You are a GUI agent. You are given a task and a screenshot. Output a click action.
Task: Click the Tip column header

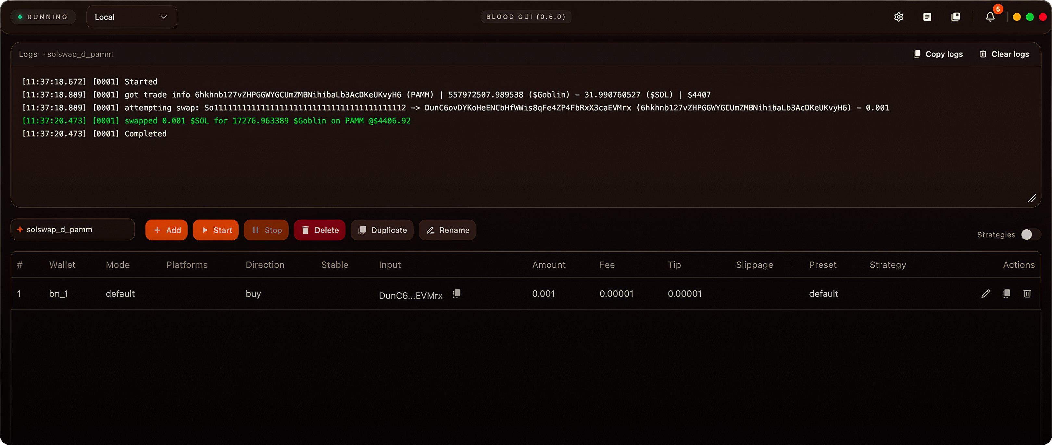coord(674,265)
